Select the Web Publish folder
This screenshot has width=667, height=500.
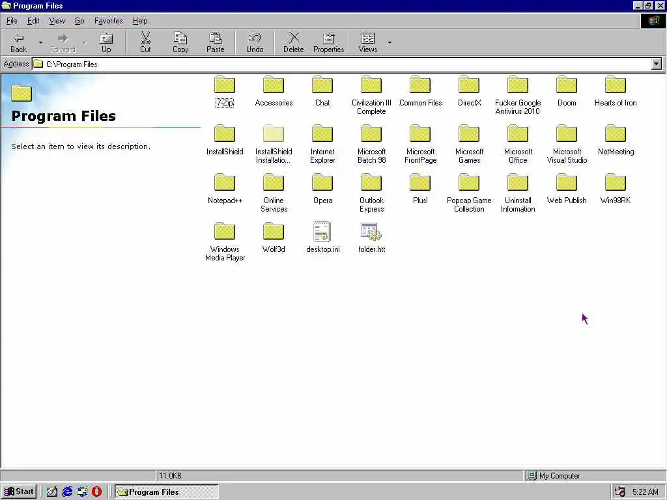[x=567, y=189]
